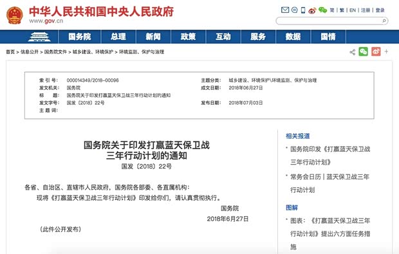Click the plus more-sharing icon
399x254 pixels.
pyautogui.click(x=386, y=51)
